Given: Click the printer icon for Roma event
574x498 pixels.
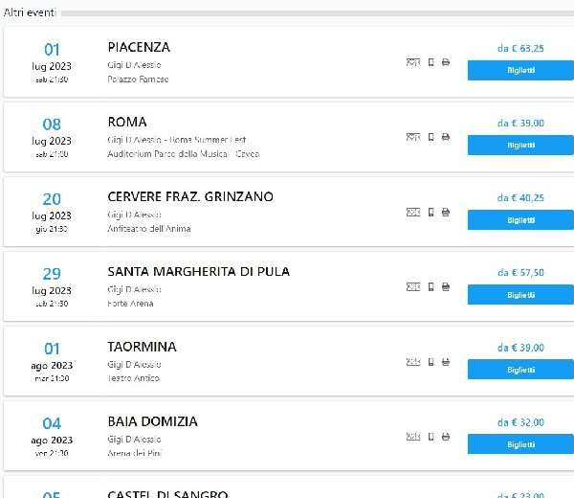Looking at the screenshot, I should [446, 137].
